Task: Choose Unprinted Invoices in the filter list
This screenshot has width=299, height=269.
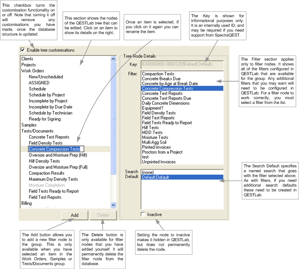Action: [x=159, y=162]
